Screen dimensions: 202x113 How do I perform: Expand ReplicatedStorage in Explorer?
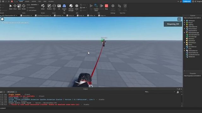pyautogui.click(x=184, y=33)
